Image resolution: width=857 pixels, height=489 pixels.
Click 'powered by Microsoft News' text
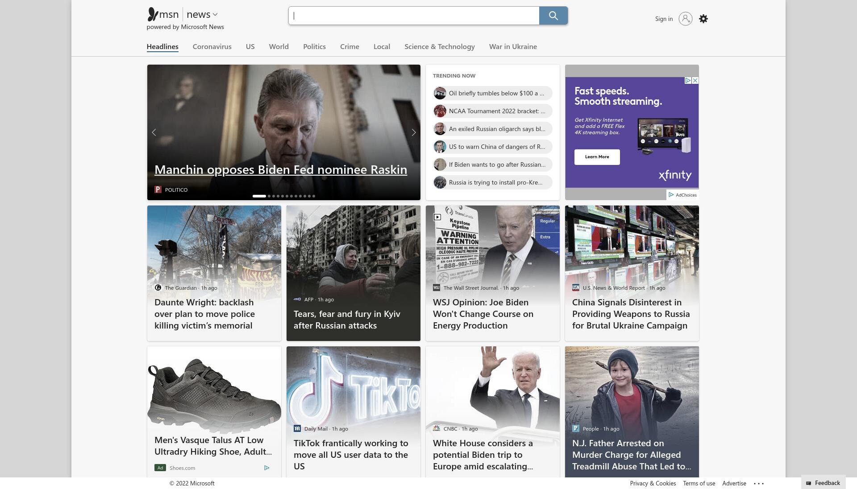point(185,27)
